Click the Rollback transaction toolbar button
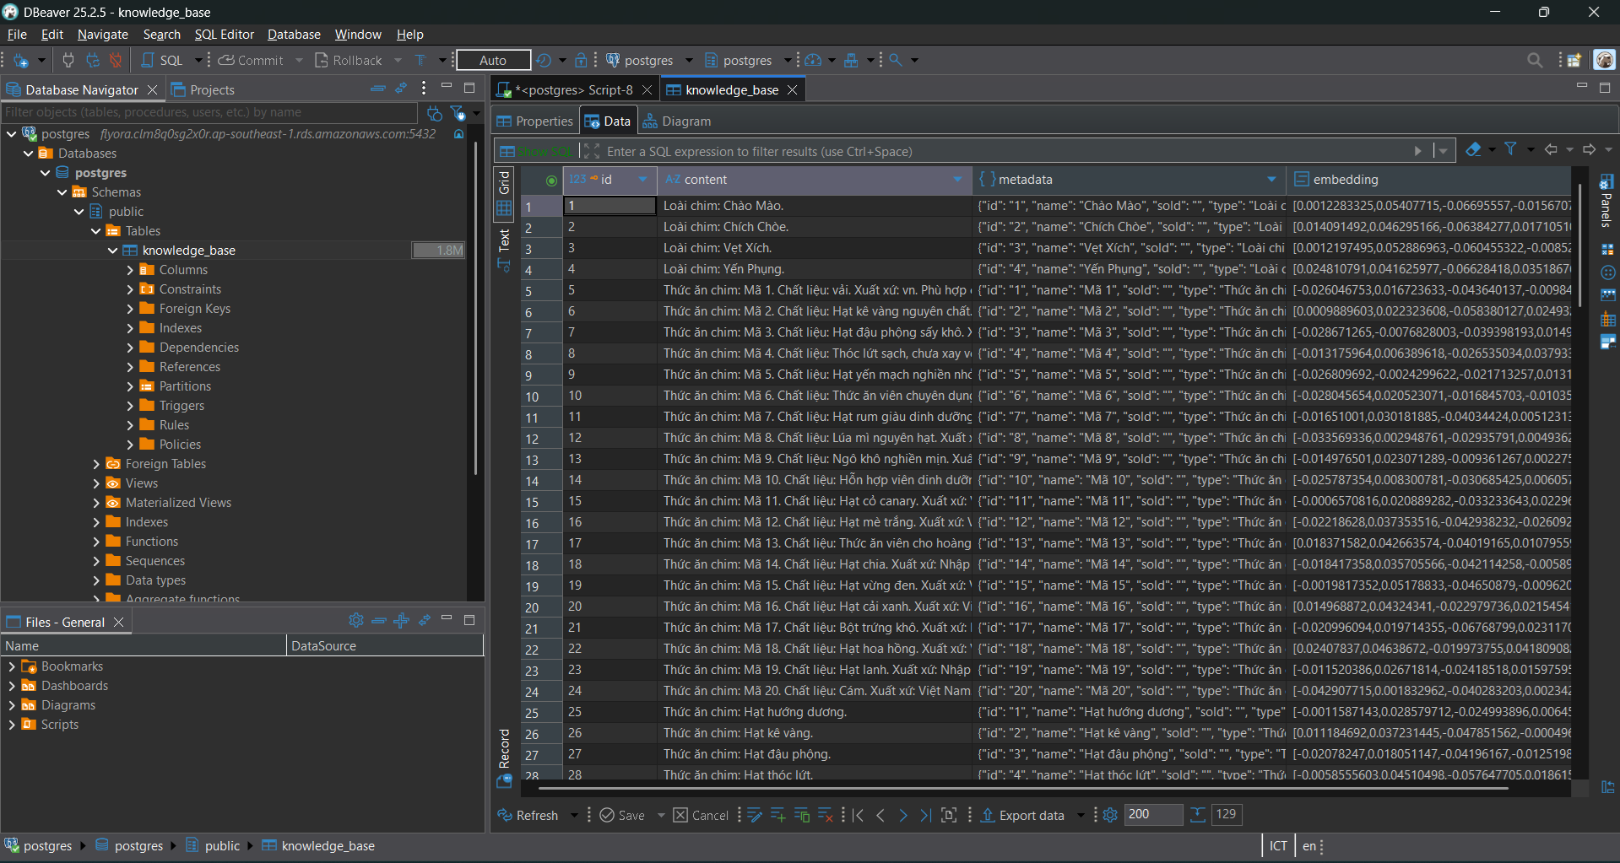This screenshot has height=863, width=1620. 348,60
